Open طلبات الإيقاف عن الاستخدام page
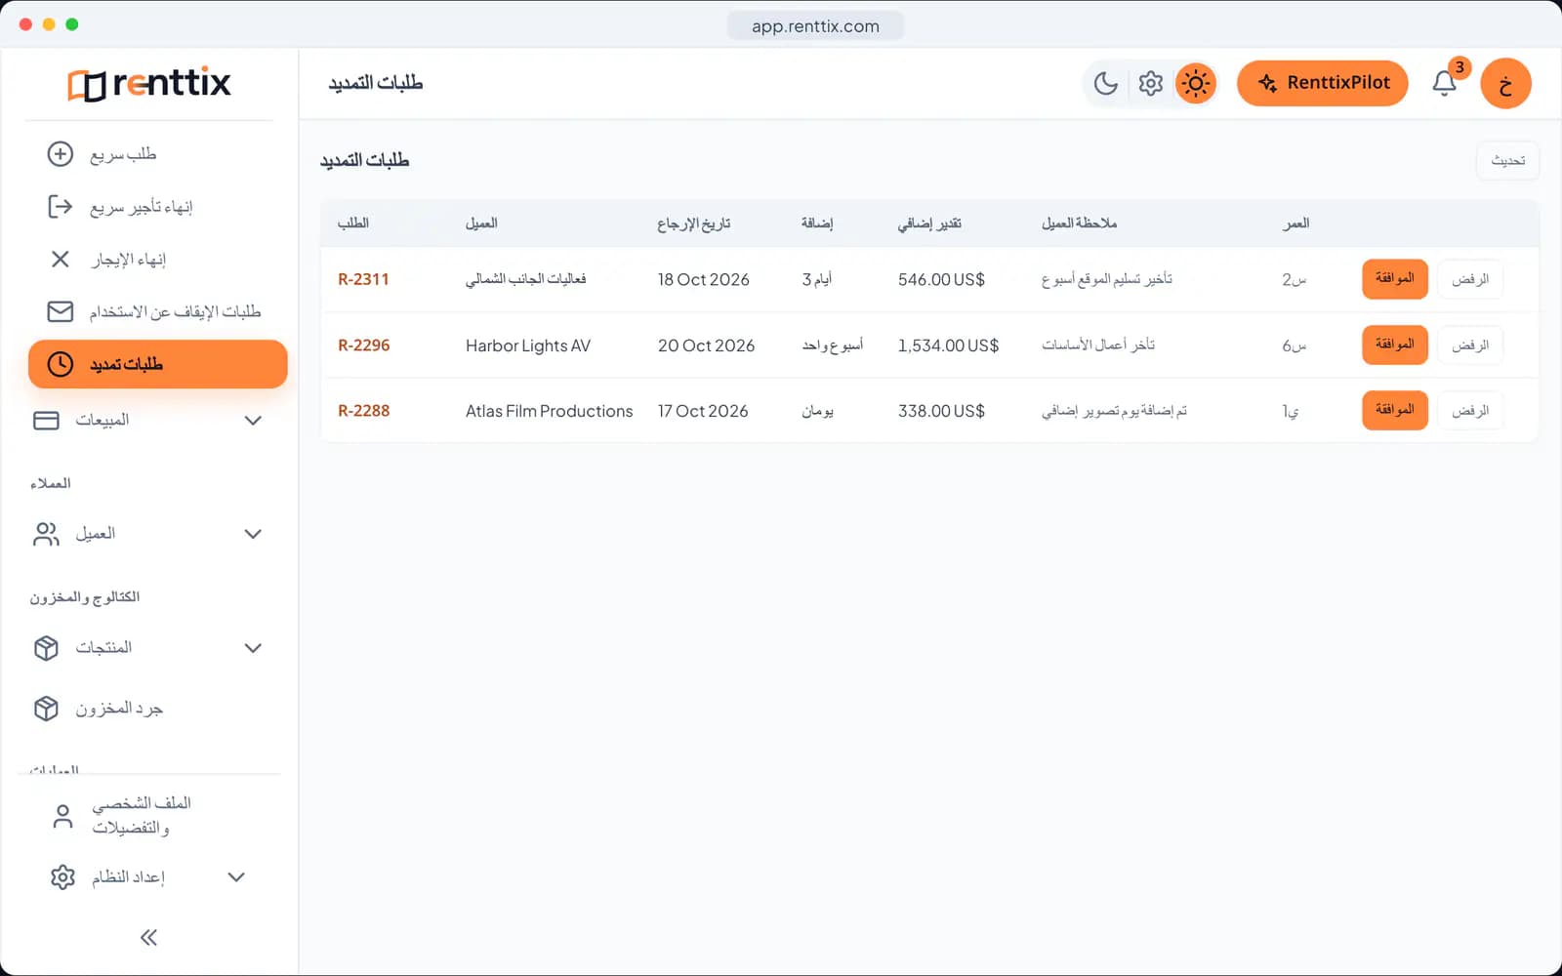This screenshot has width=1562, height=976. coord(158,311)
